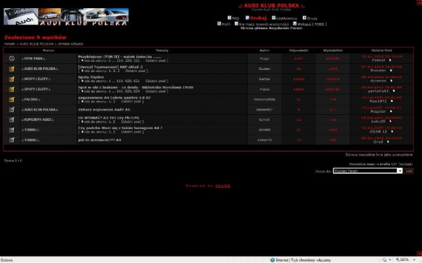Viewport: 422px width, 263px height.
Task: Click the Profil icon
Action: coord(219,24)
